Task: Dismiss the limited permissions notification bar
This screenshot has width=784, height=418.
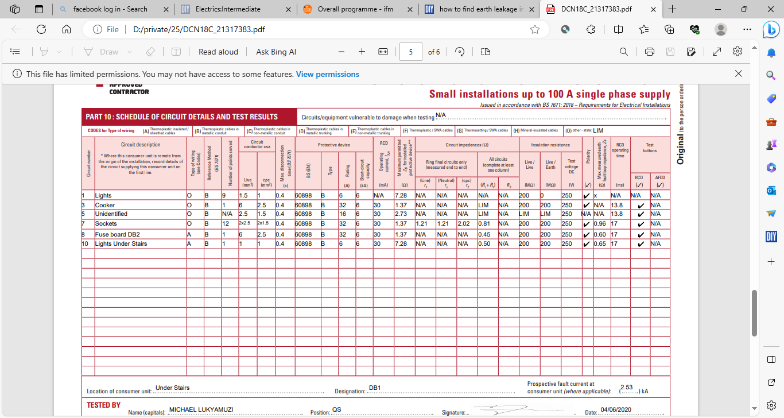Action: point(739,73)
